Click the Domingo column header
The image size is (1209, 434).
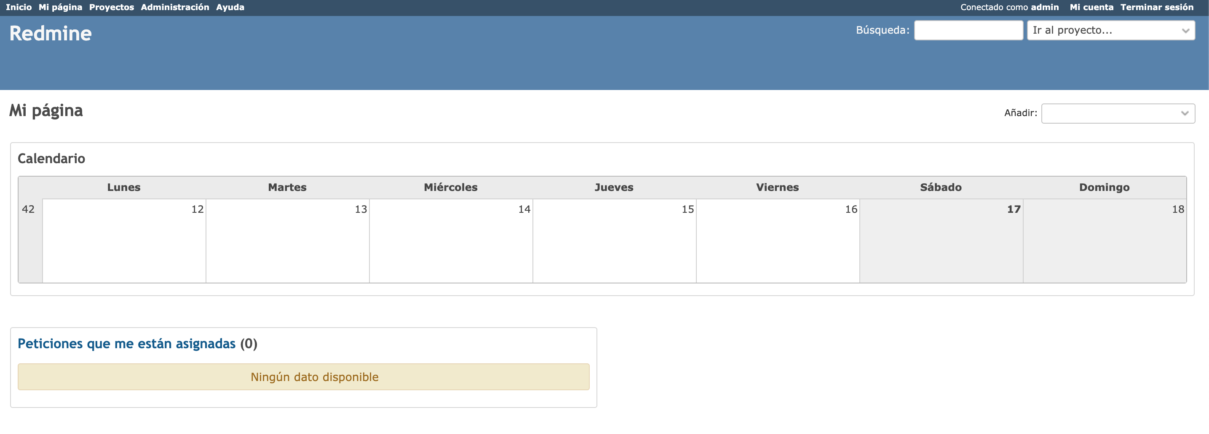click(x=1105, y=187)
